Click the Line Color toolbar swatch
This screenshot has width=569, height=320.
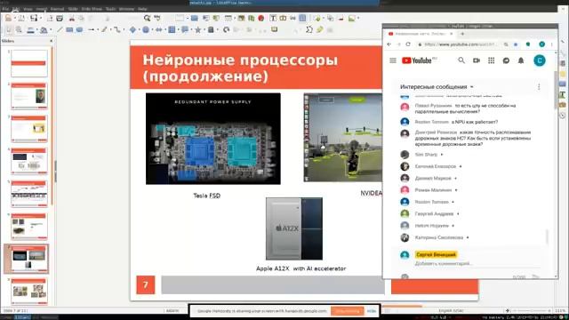30,29
